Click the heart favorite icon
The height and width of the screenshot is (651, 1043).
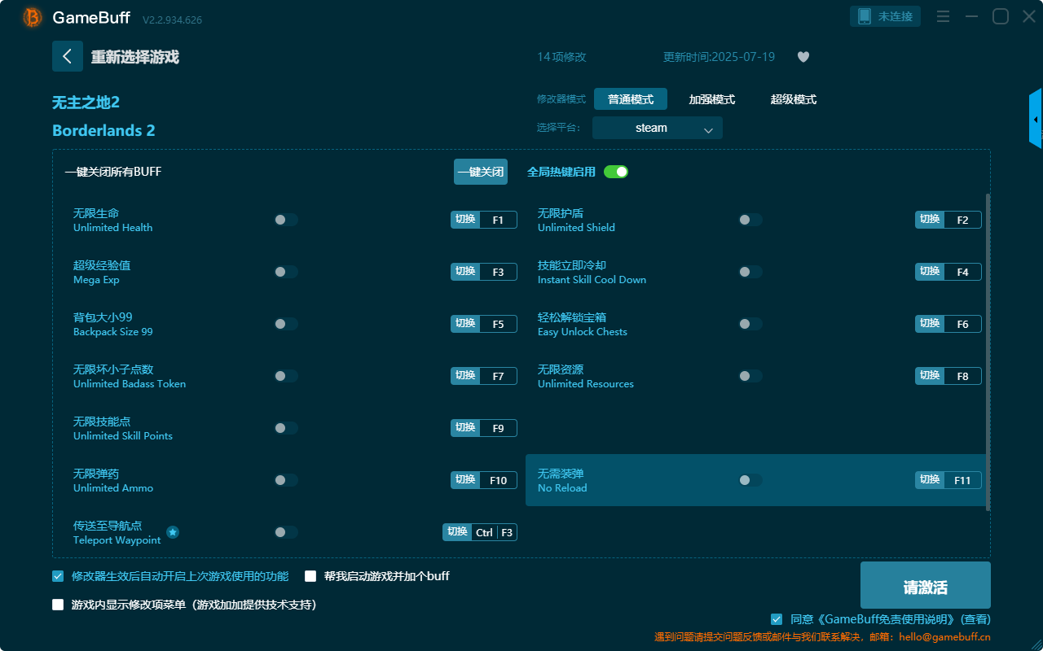pos(803,57)
